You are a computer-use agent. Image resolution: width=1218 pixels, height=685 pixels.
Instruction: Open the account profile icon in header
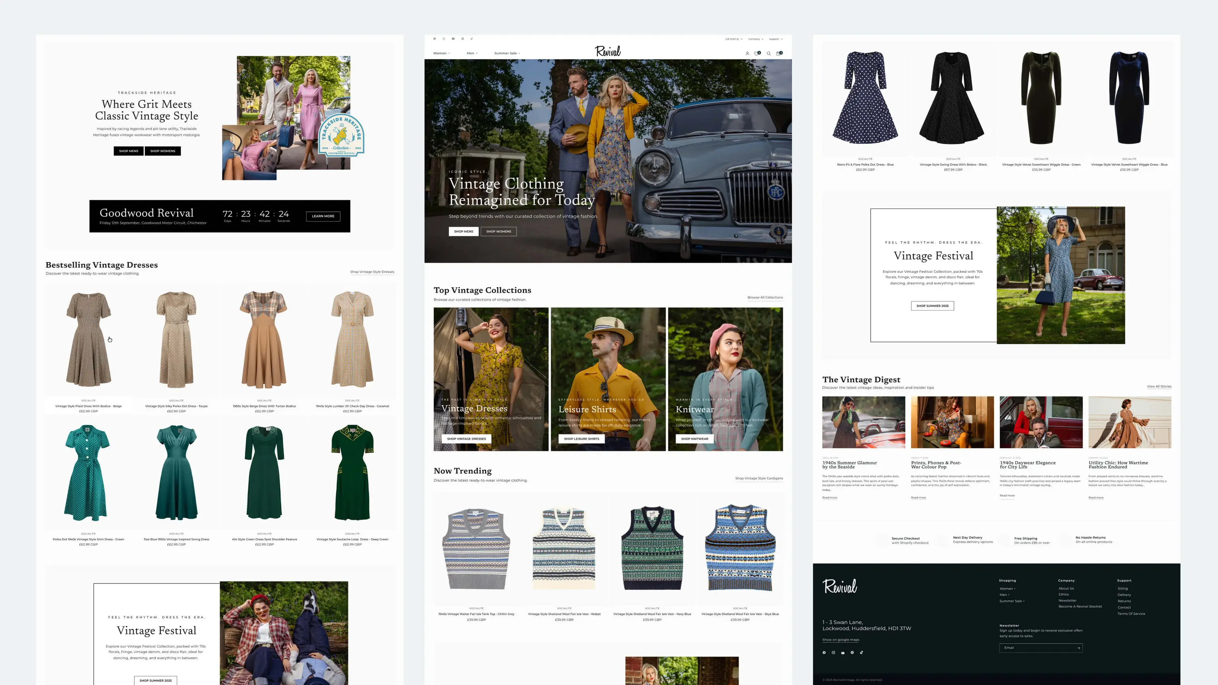pos(747,54)
